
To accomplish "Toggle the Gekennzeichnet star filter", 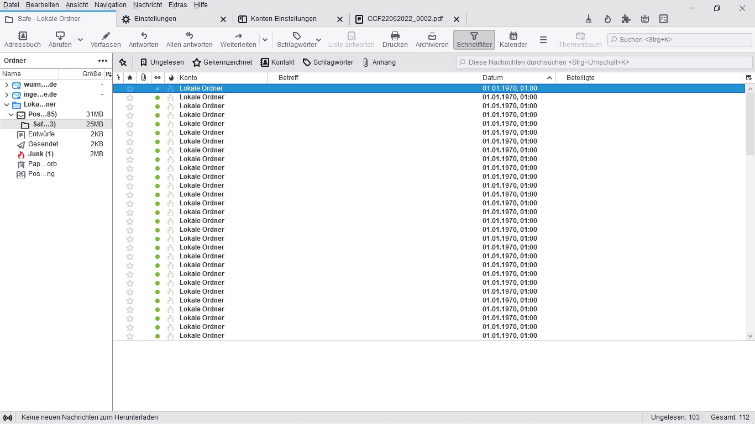I will coord(222,62).
